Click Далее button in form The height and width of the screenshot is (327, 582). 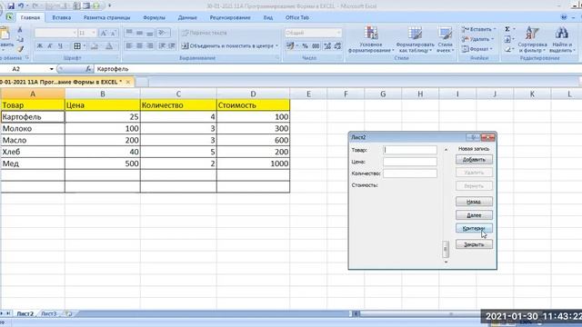tap(474, 215)
